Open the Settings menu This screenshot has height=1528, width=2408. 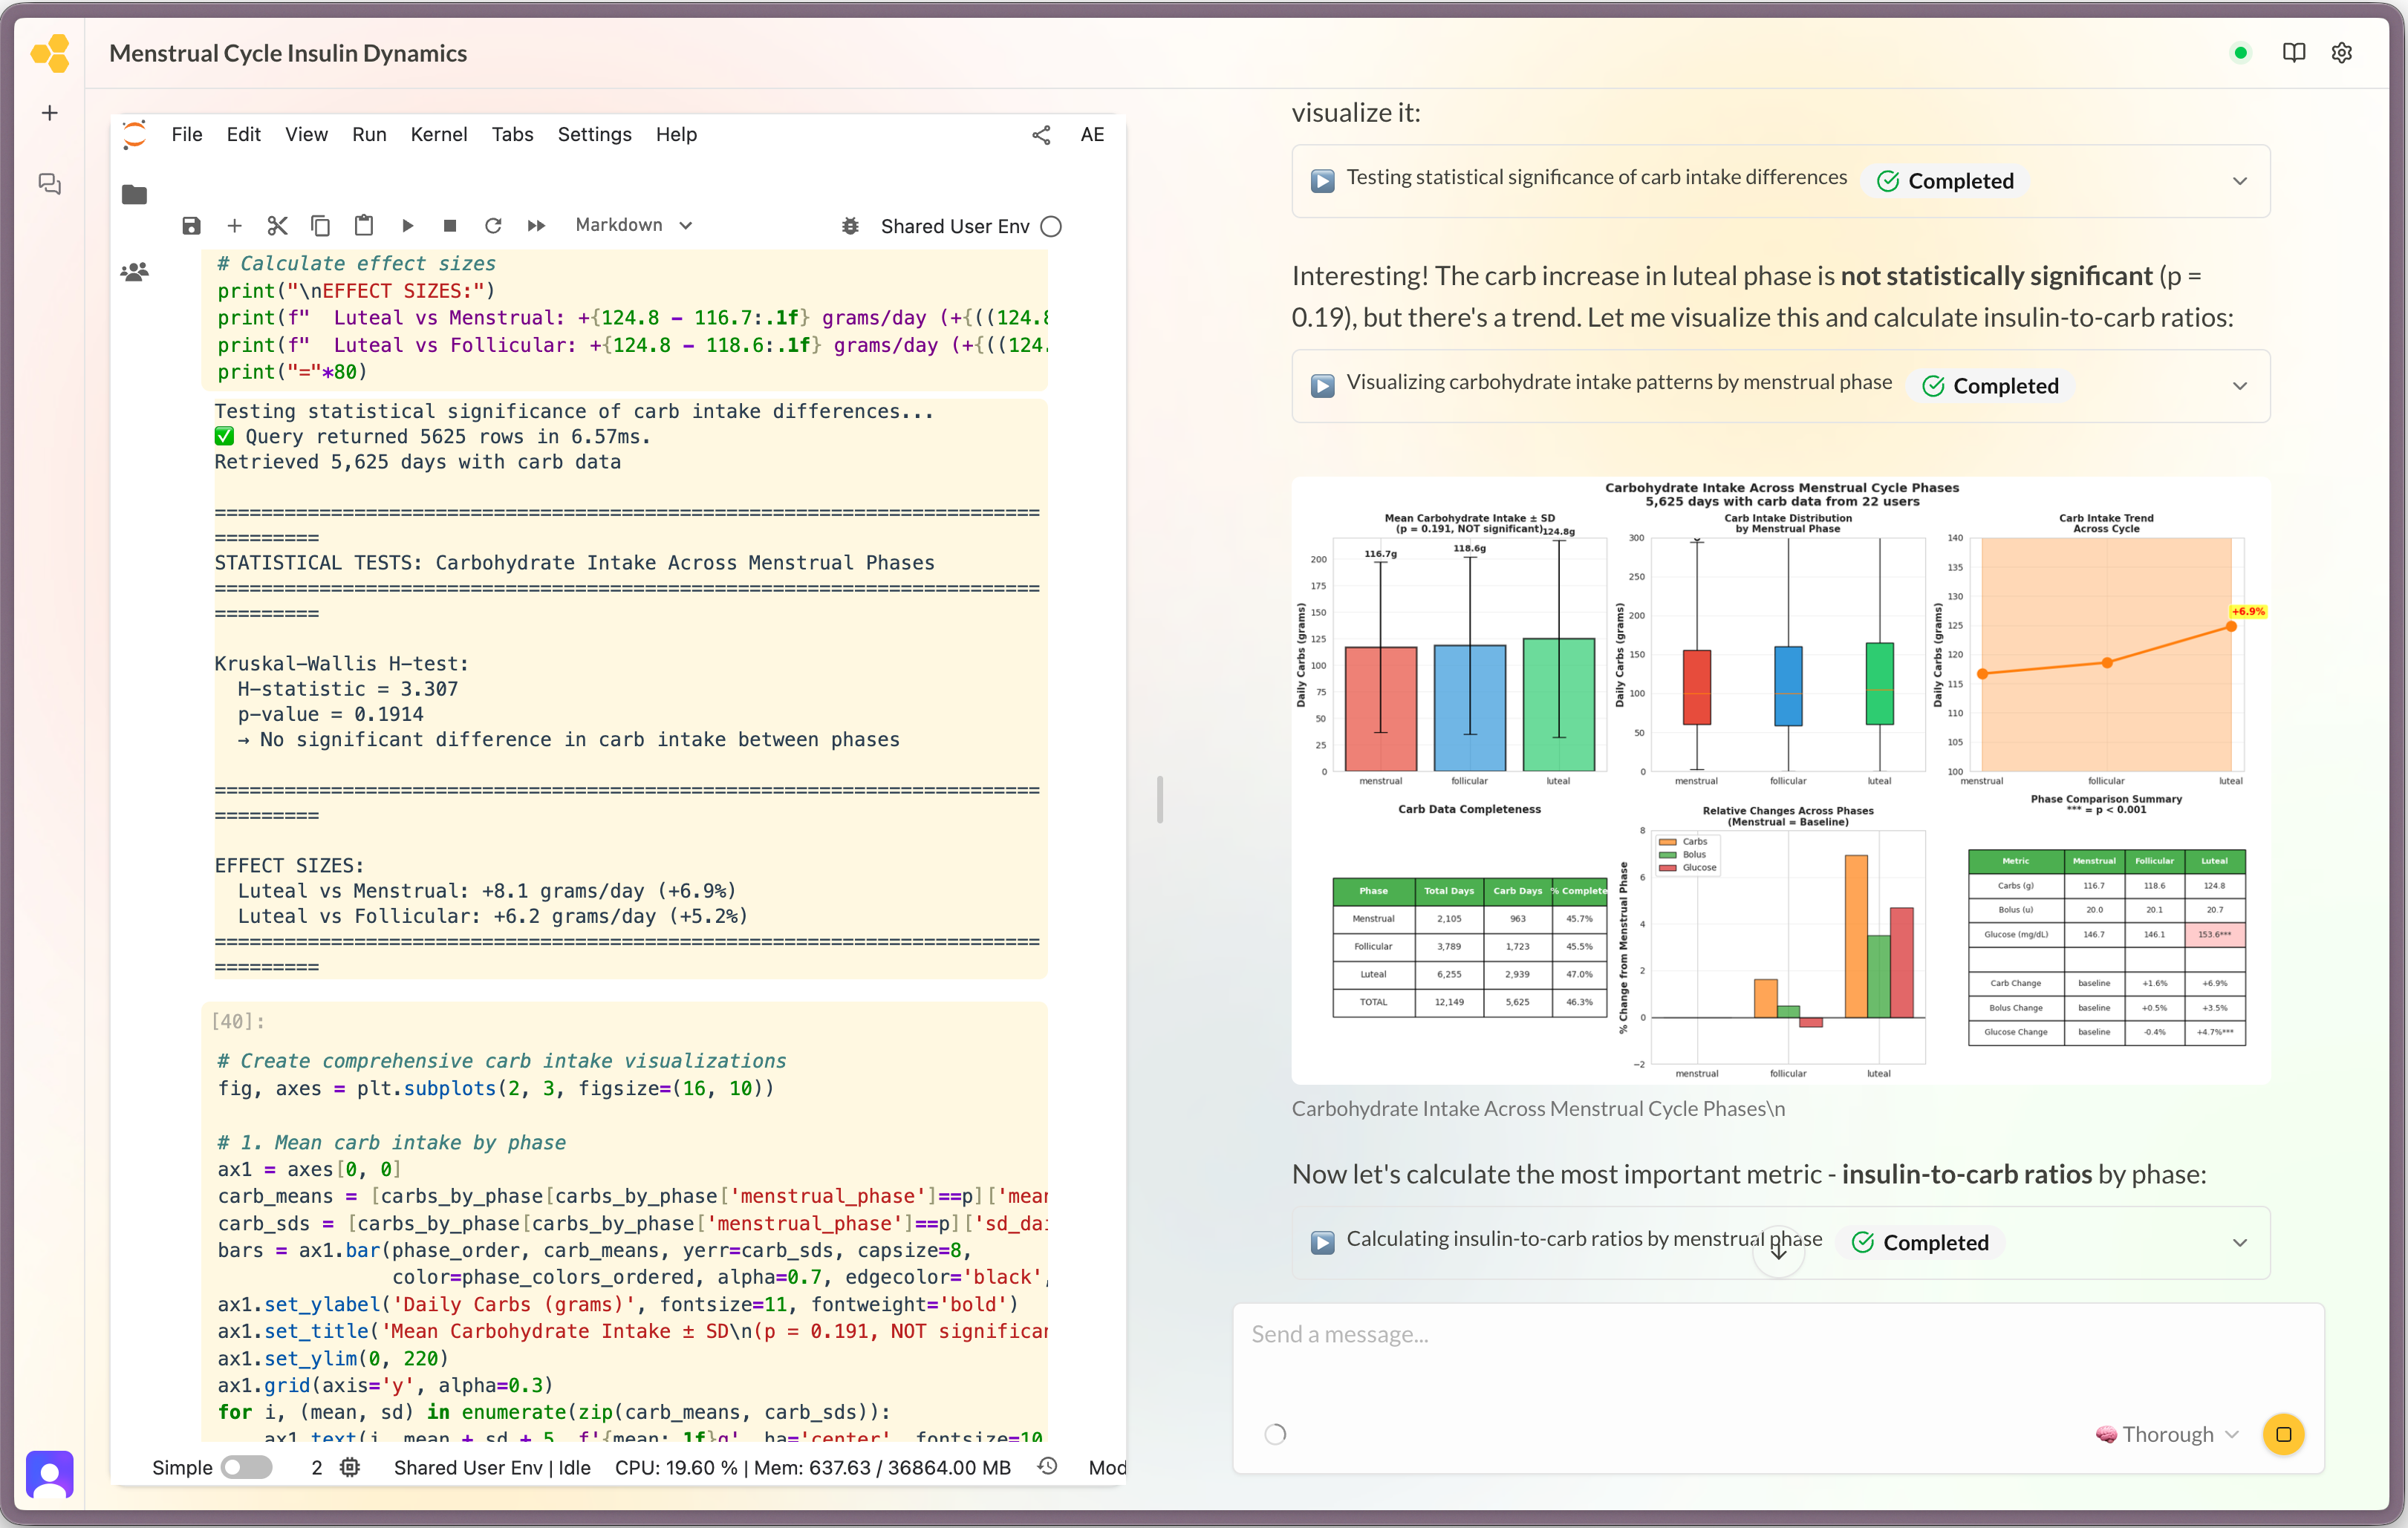(594, 134)
